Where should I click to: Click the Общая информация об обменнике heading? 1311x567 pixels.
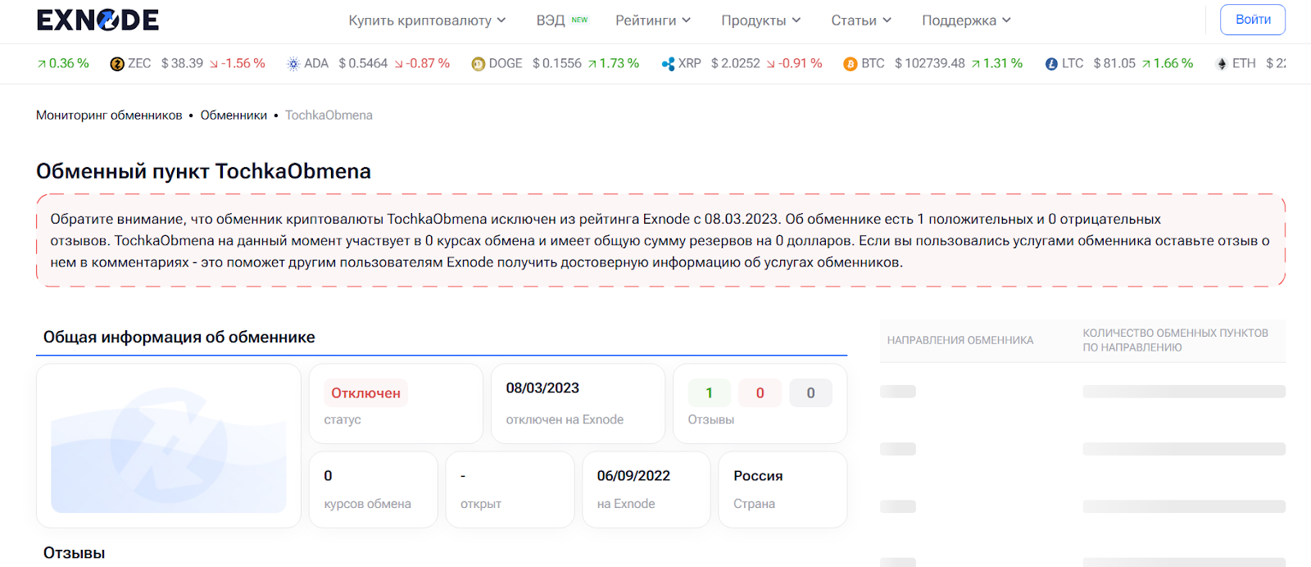[x=179, y=338]
